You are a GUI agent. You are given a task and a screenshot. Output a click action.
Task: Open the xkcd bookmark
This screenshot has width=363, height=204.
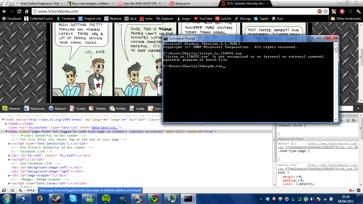coord(131,19)
